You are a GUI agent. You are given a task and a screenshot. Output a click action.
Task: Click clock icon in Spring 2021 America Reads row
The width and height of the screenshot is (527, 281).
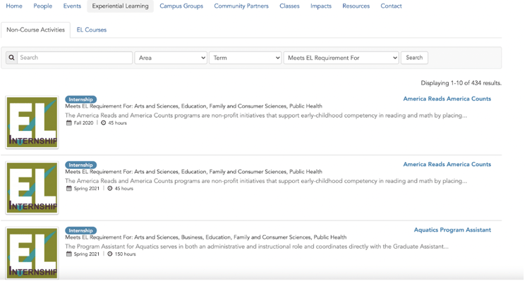click(x=110, y=189)
